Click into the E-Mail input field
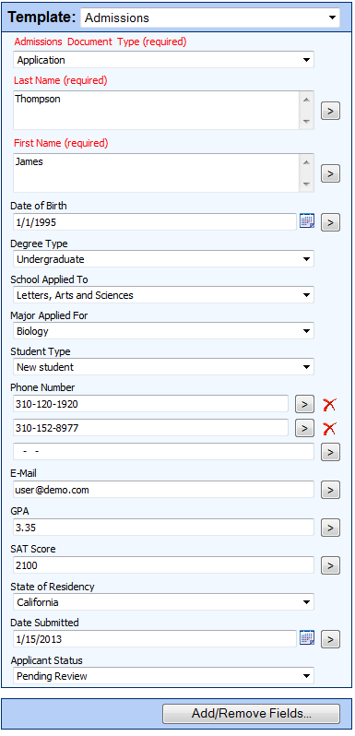The height and width of the screenshot is (736, 355). click(163, 490)
